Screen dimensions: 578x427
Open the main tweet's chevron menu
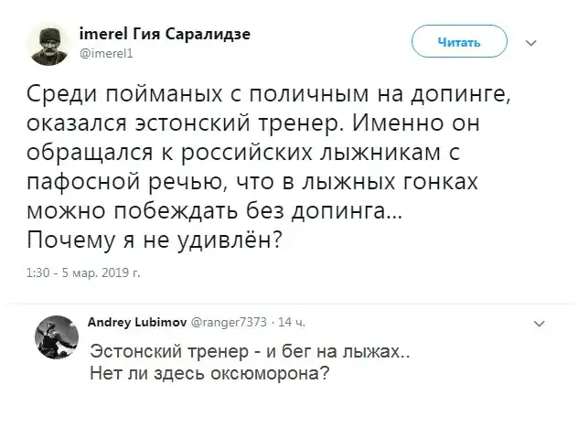click(533, 43)
